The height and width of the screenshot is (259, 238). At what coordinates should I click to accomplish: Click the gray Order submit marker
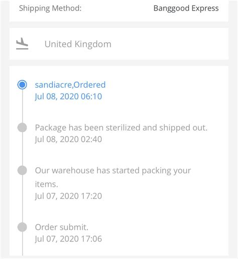pos(22,227)
